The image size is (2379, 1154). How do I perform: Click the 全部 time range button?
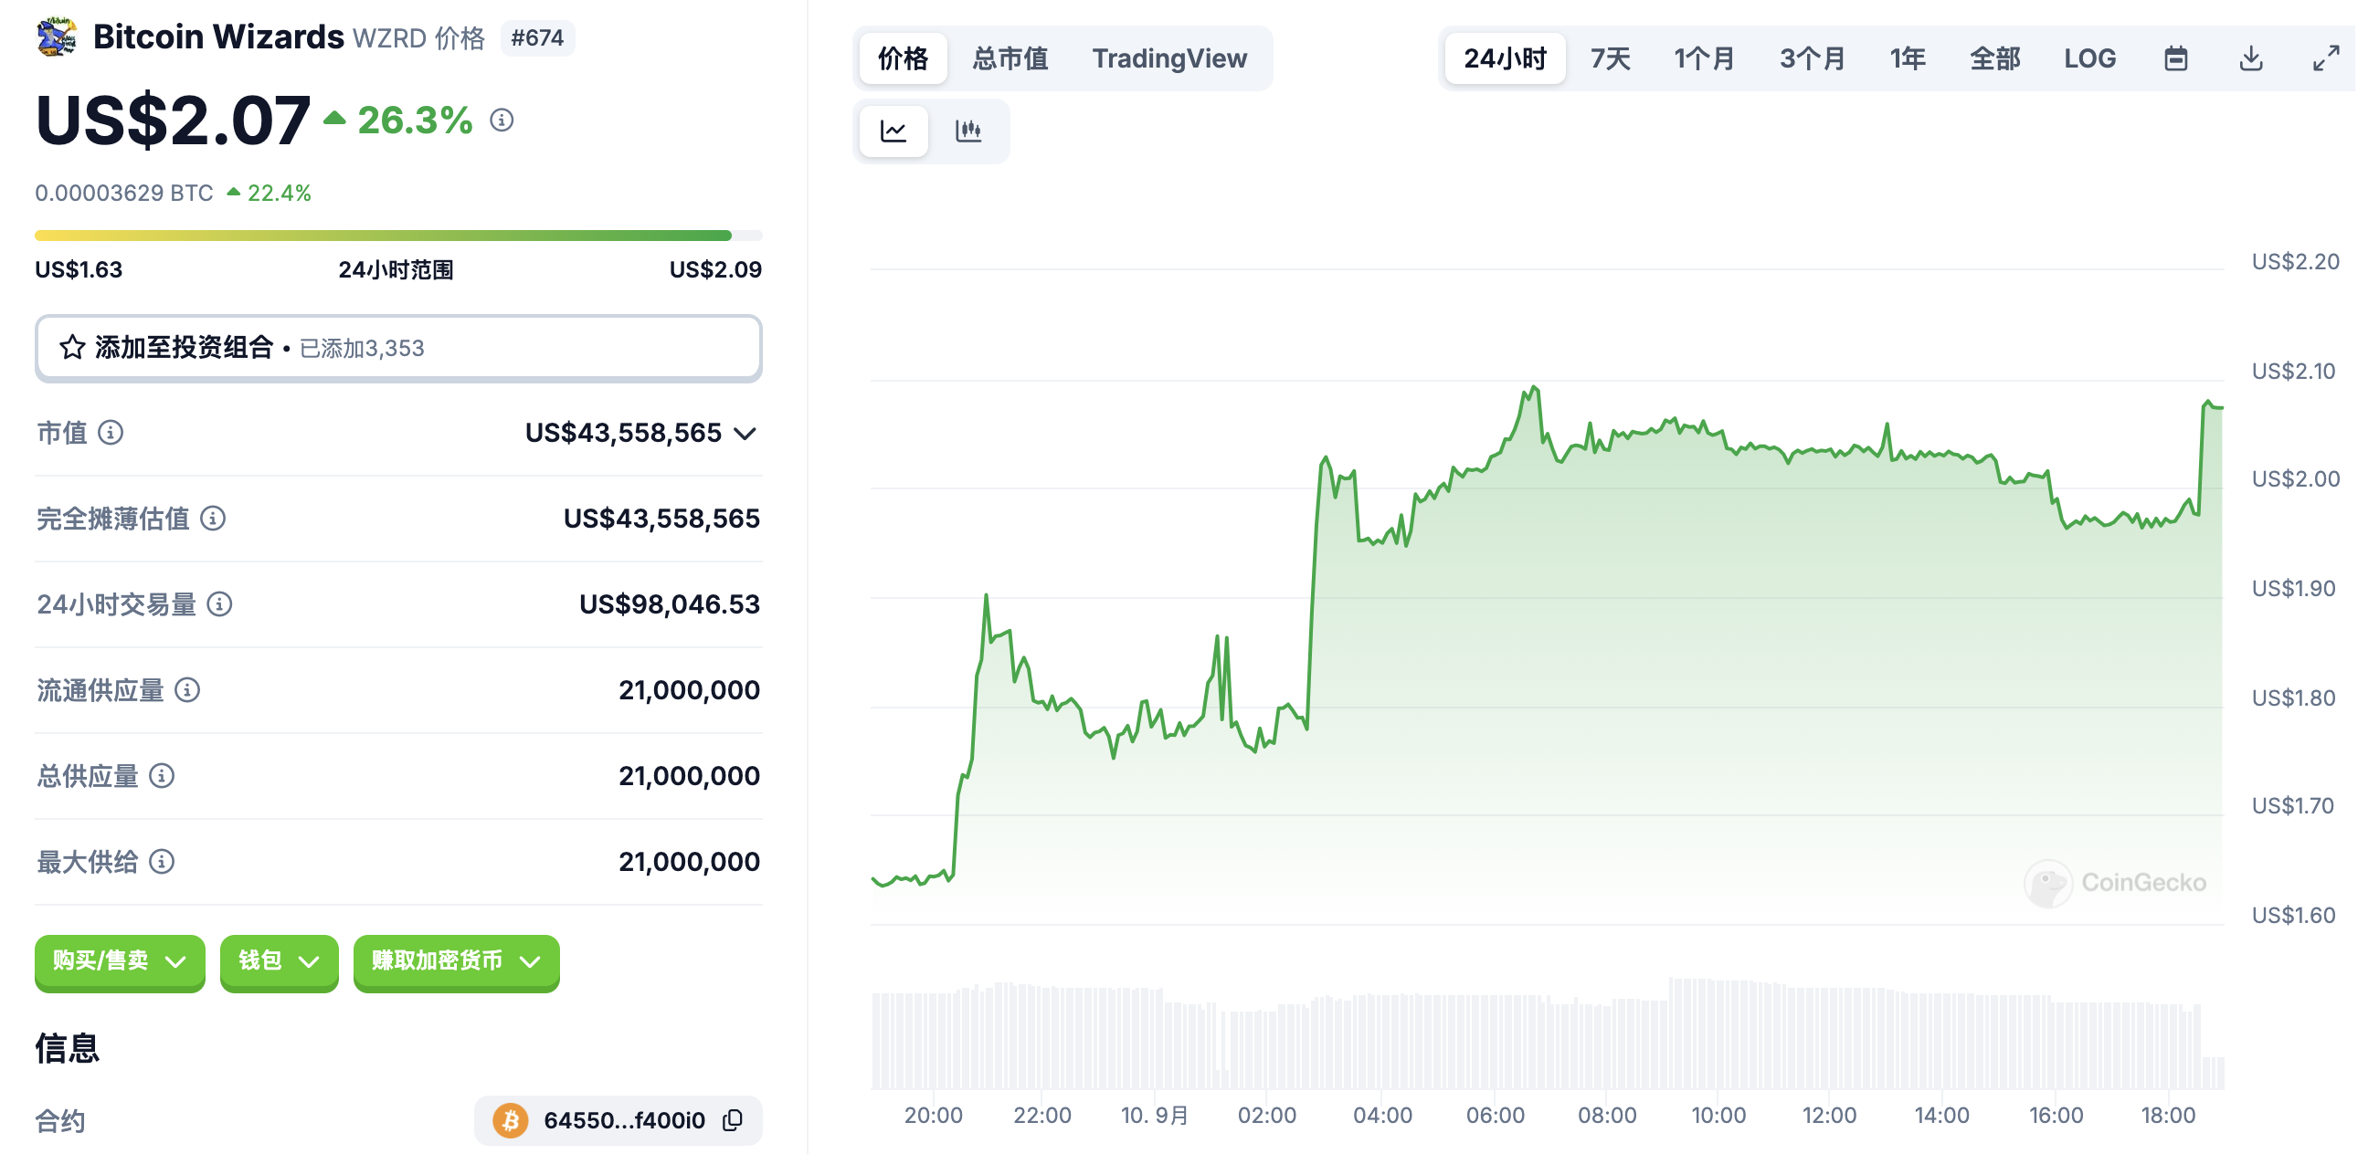1994,58
